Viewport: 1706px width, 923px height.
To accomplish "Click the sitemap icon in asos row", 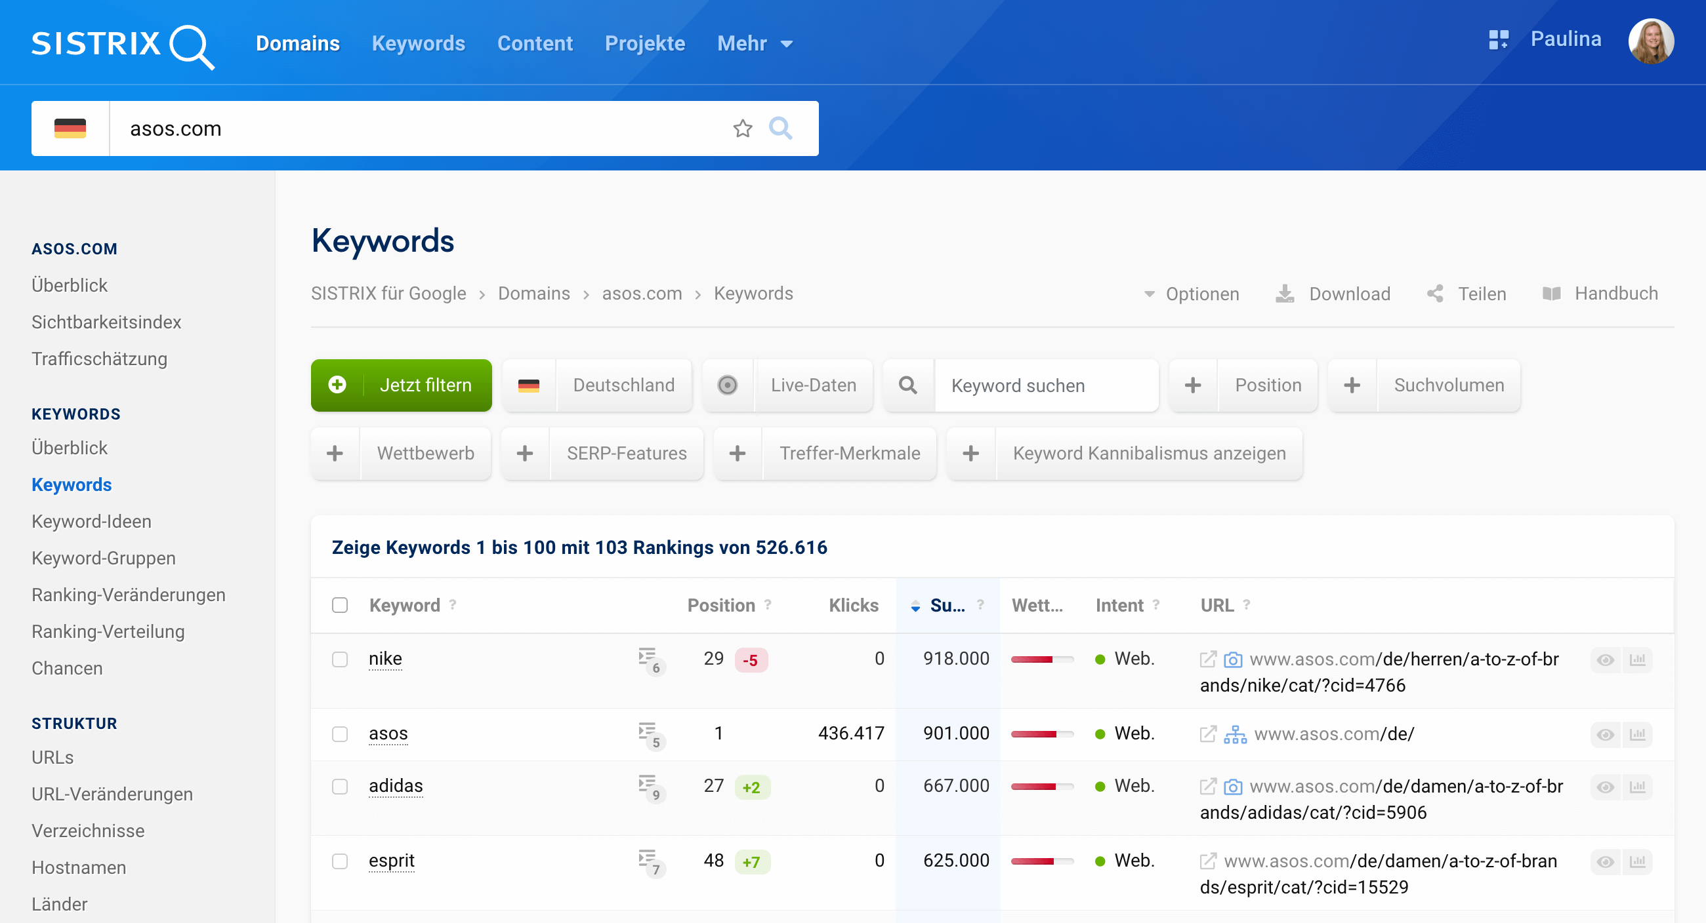I will pyautogui.click(x=1234, y=734).
